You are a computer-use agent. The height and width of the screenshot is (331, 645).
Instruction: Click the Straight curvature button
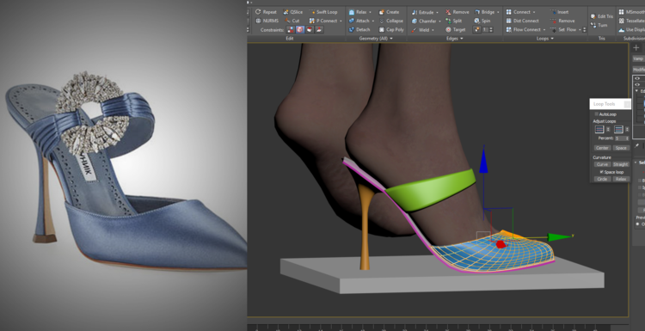coord(621,164)
